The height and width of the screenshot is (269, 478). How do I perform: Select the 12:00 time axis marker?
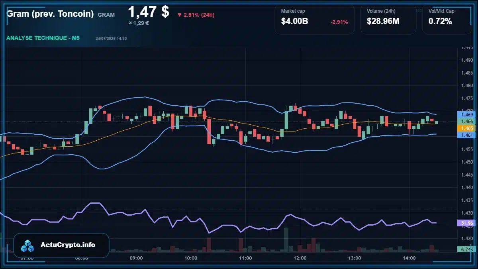[300, 258]
